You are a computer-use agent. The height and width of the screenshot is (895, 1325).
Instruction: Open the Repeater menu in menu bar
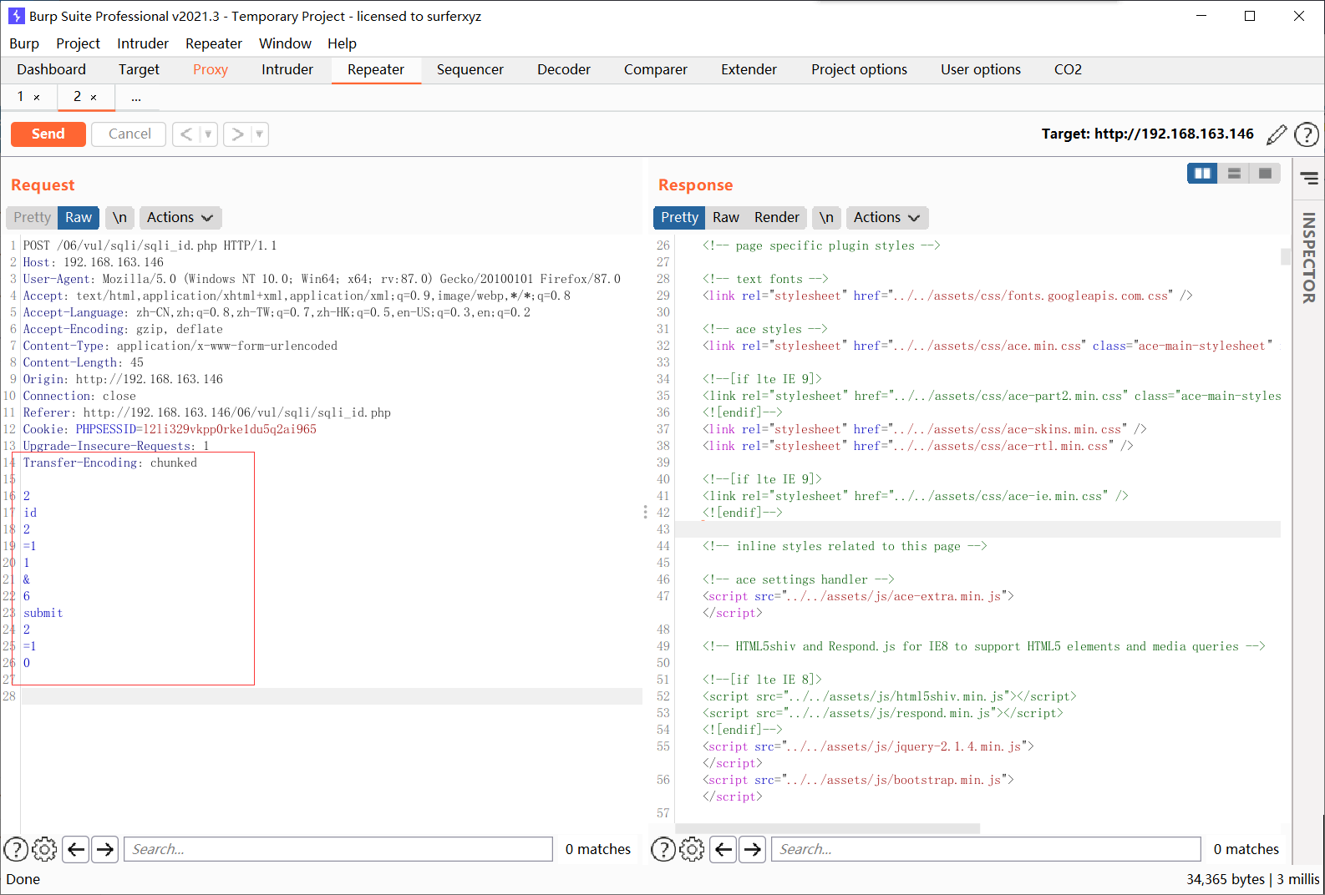214,43
